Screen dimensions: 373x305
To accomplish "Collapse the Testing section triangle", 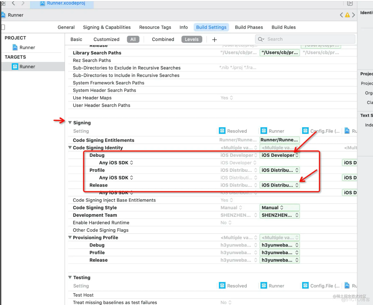I will pos(70,277).
